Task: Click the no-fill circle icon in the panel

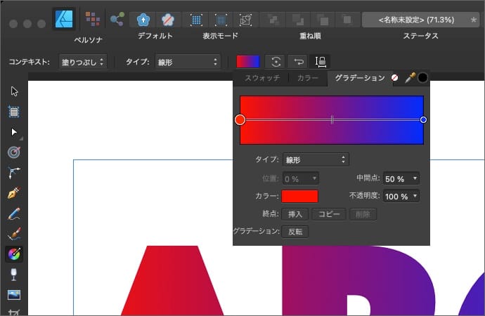Action: pyautogui.click(x=394, y=78)
